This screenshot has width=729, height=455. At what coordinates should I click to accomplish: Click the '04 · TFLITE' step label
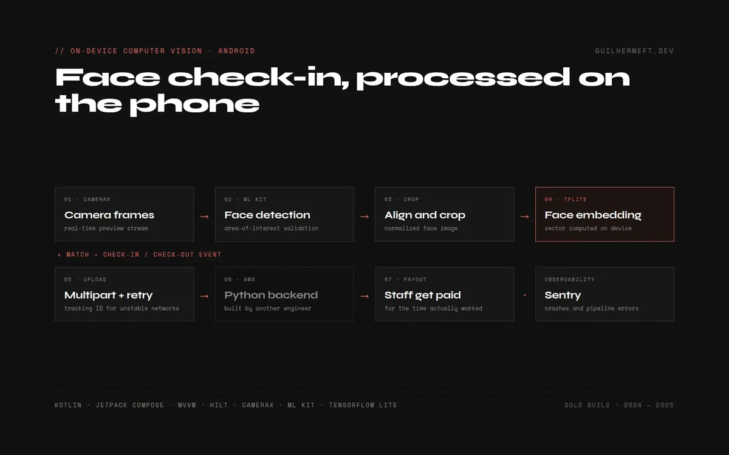[x=566, y=200]
